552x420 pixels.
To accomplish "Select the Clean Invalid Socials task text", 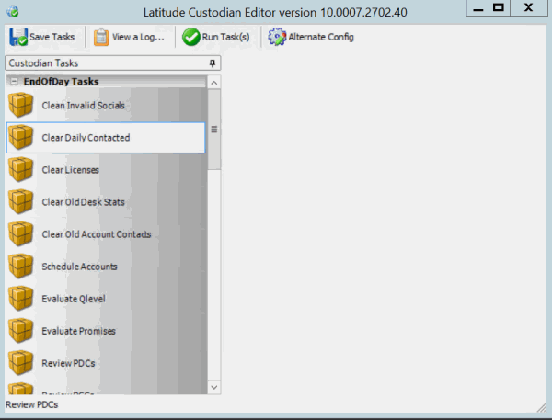I will pos(84,105).
